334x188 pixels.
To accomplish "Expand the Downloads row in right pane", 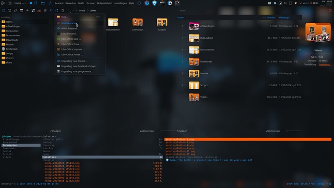I will pyautogui.click(x=182, y=62).
